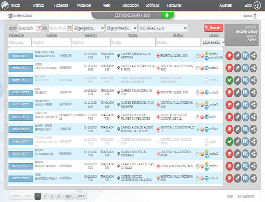Screen dimensions: 265x202
Task: Go to page 2 of results
Action: coord(44,196)
